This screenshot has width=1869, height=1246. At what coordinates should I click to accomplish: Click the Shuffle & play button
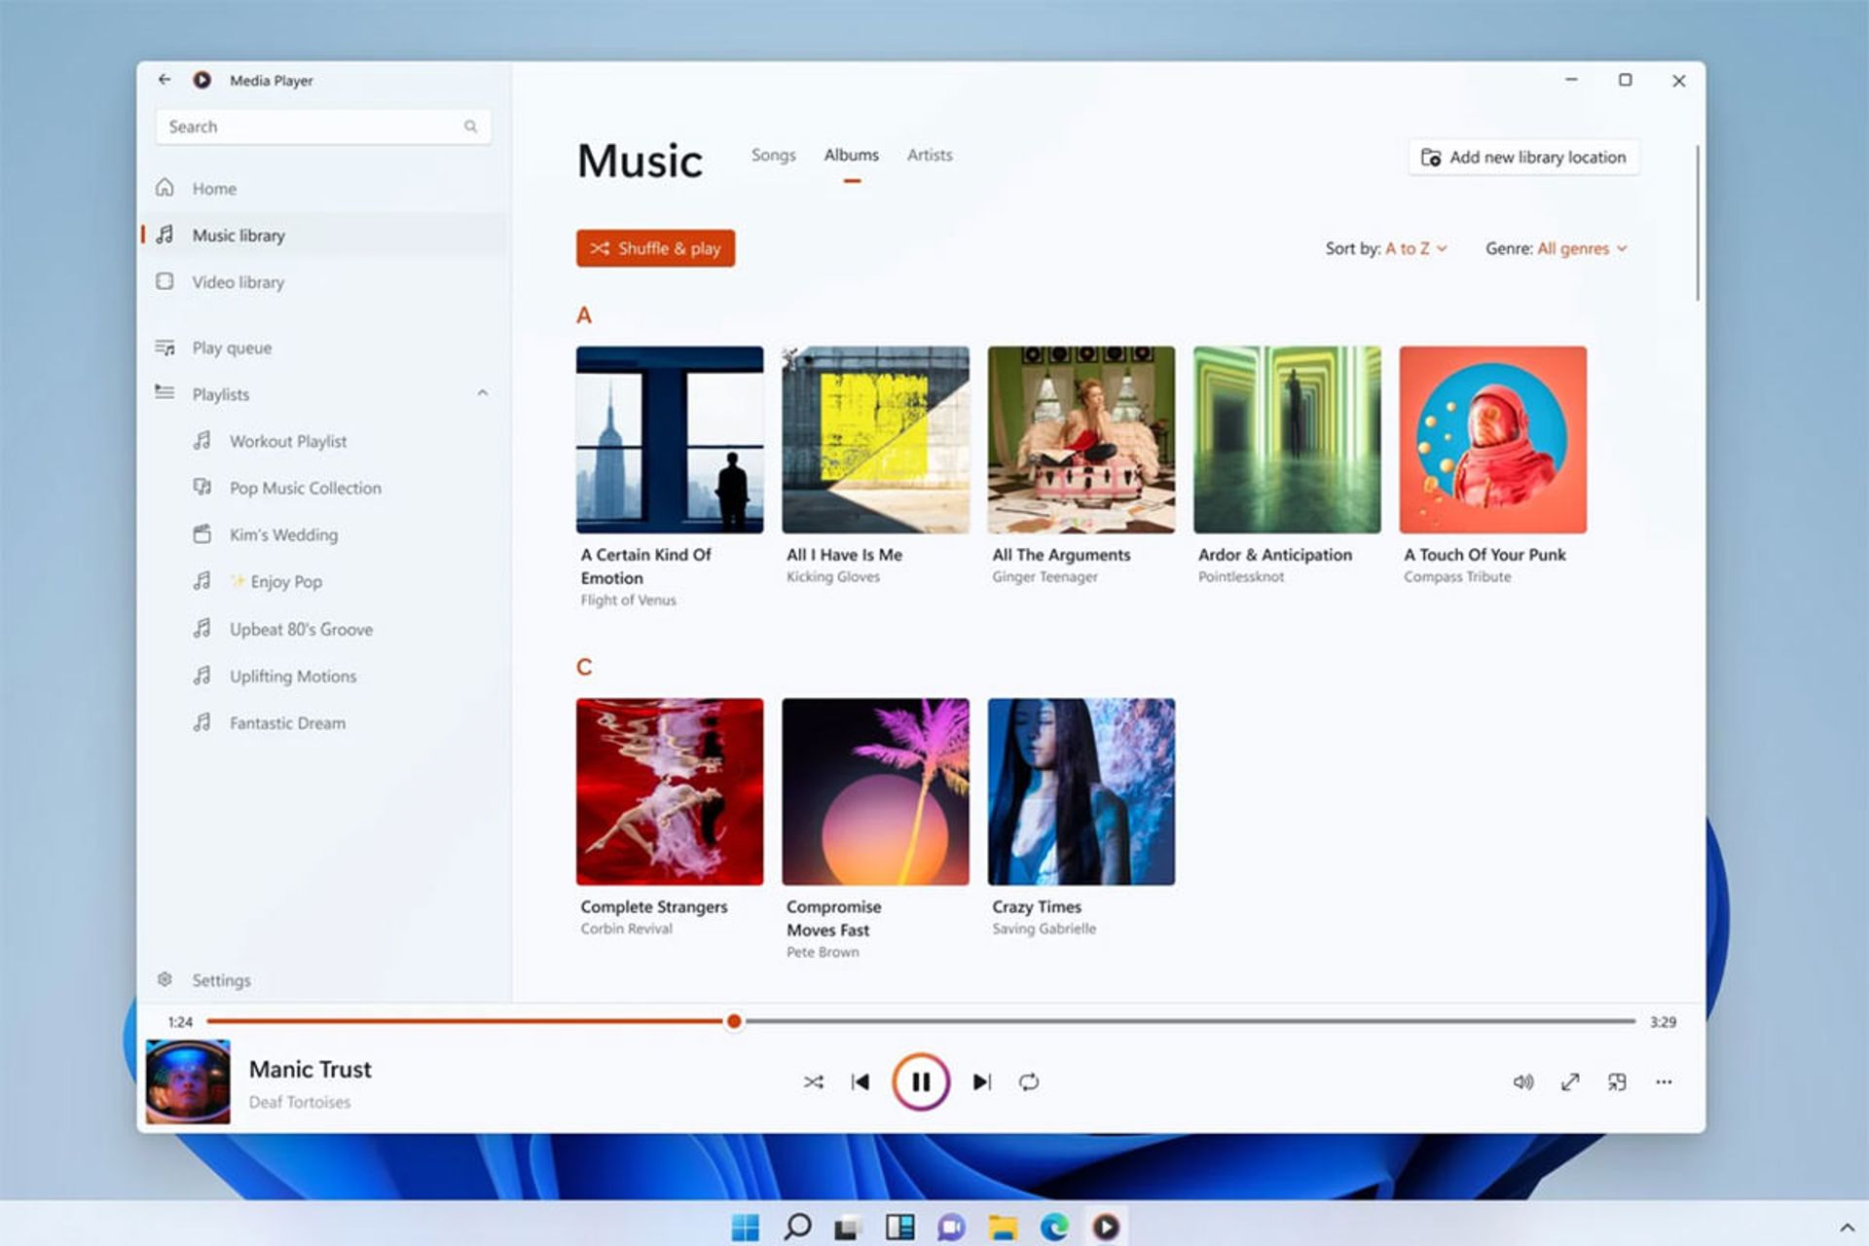655,248
